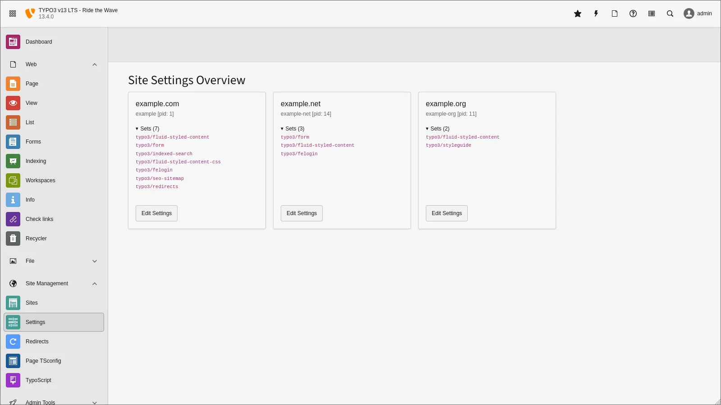The height and width of the screenshot is (405, 721).
Task: Select the View module eye icon
Action: (13, 103)
